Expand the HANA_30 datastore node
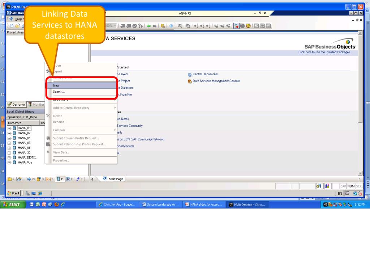The height and width of the screenshot is (278, 370). tap(9, 153)
